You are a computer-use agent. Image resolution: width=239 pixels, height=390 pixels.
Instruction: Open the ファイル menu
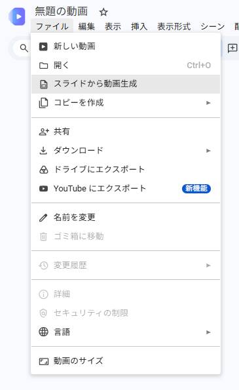pos(52,26)
